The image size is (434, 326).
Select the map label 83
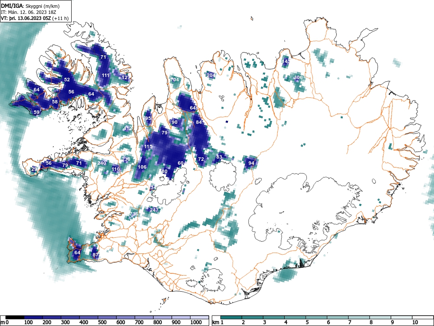(219, 157)
